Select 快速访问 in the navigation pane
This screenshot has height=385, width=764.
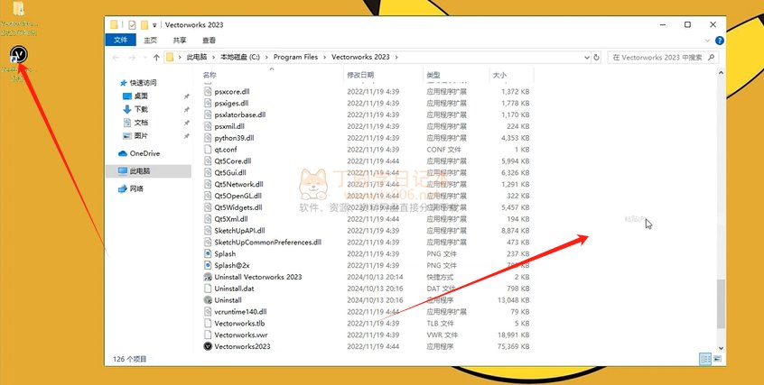click(144, 83)
